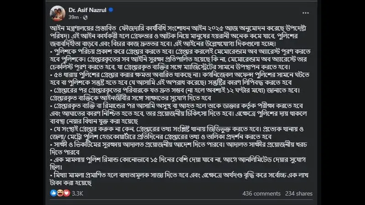The height and width of the screenshot is (205, 365).
Task: Click the bullet beginning সাক্ষী ও ভিকটিমের
Action: click(x=178, y=149)
